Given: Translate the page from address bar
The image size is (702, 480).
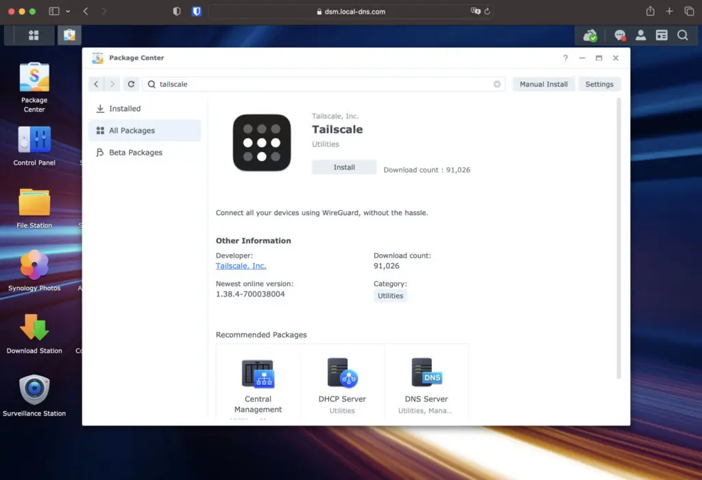Looking at the screenshot, I should click(476, 11).
